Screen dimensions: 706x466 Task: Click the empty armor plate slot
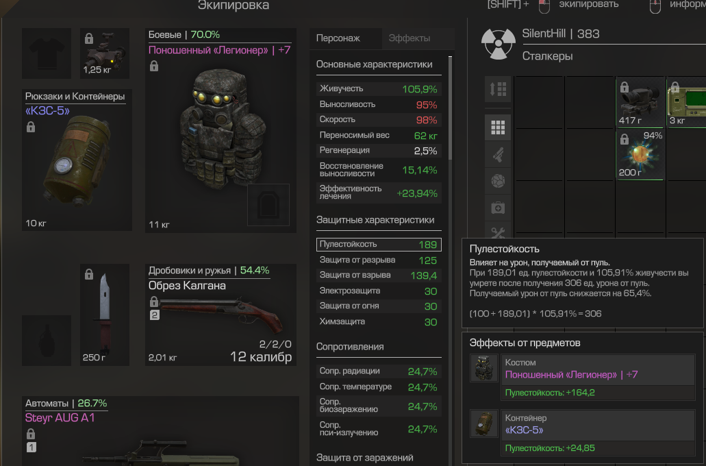click(x=268, y=205)
